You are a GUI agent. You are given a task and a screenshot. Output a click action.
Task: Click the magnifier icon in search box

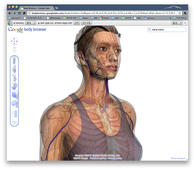(x=150, y=30)
